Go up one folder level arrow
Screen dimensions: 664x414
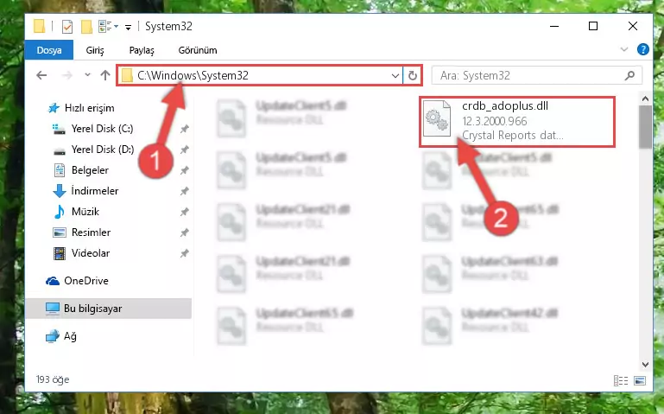point(105,75)
